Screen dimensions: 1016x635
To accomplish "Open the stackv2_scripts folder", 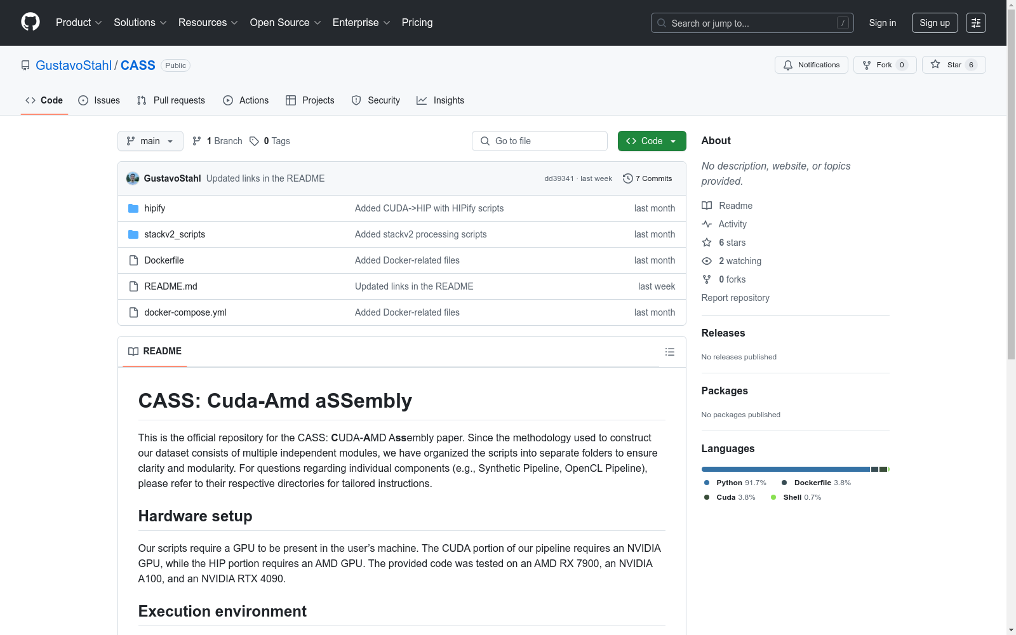I will point(175,234).
